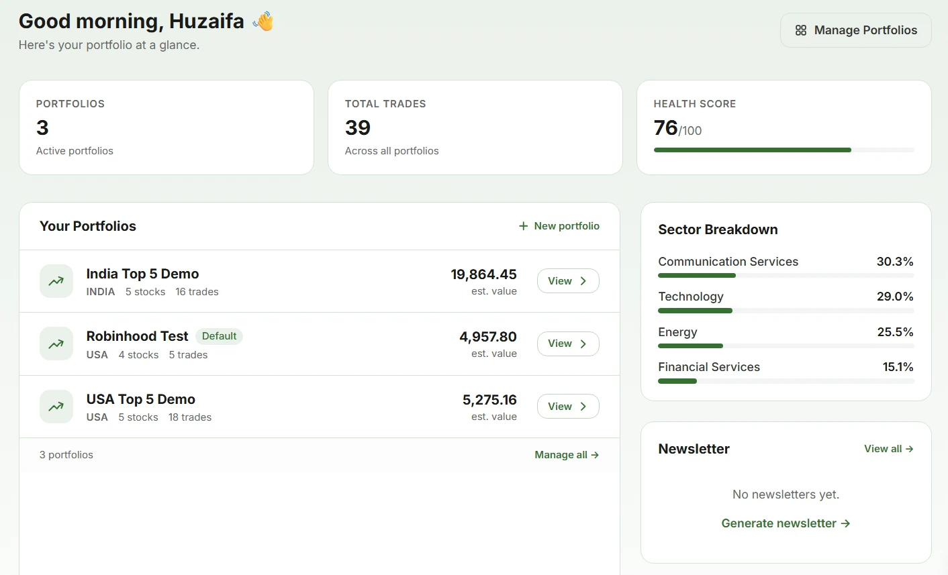Click the waving hand emoji in greeting
Screen dimensions: 948x575
[x=264, y=21]
